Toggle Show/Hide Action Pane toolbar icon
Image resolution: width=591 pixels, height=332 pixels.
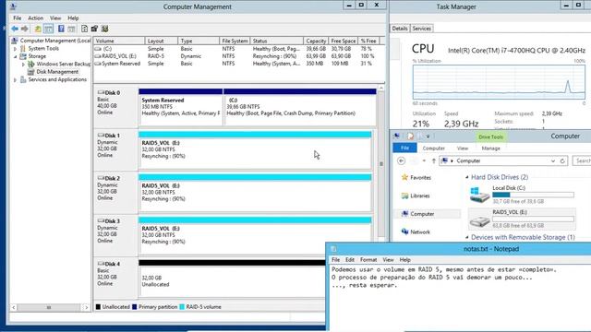click(72, 29)
